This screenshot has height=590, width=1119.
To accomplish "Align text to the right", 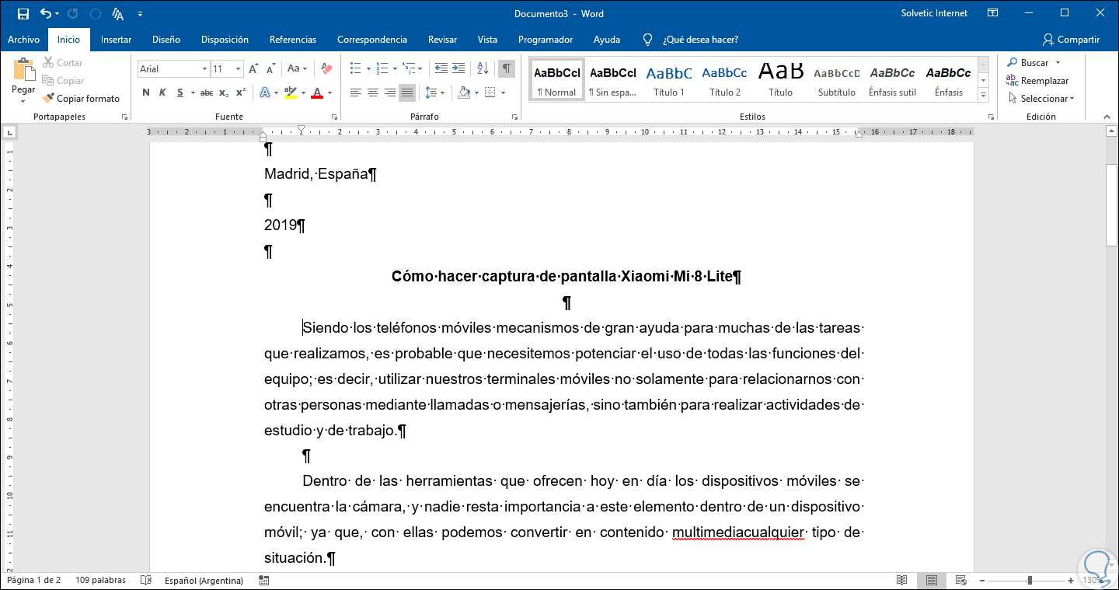I will pyautogui.click(x=390, y=93).
